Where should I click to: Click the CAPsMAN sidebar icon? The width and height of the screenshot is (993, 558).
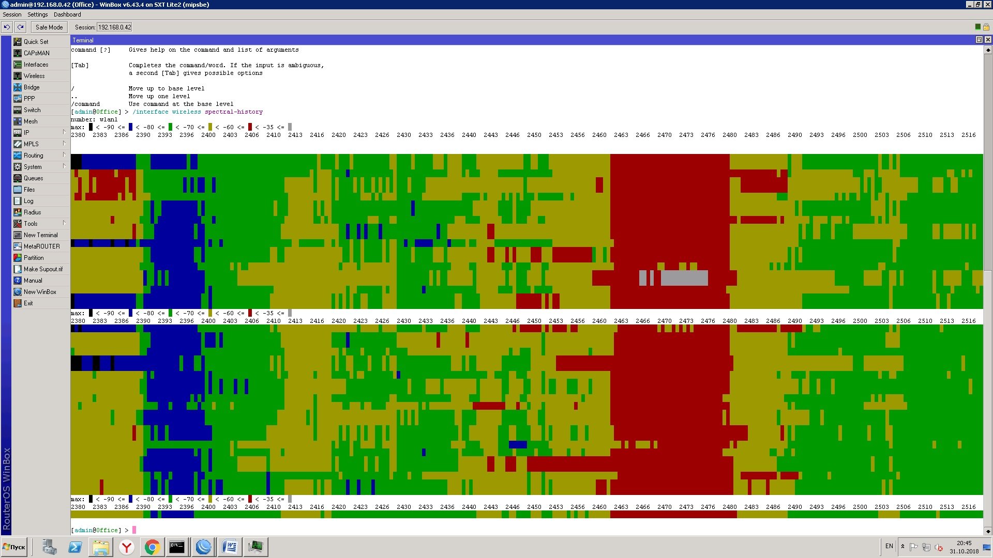click(x=18, y=53)
